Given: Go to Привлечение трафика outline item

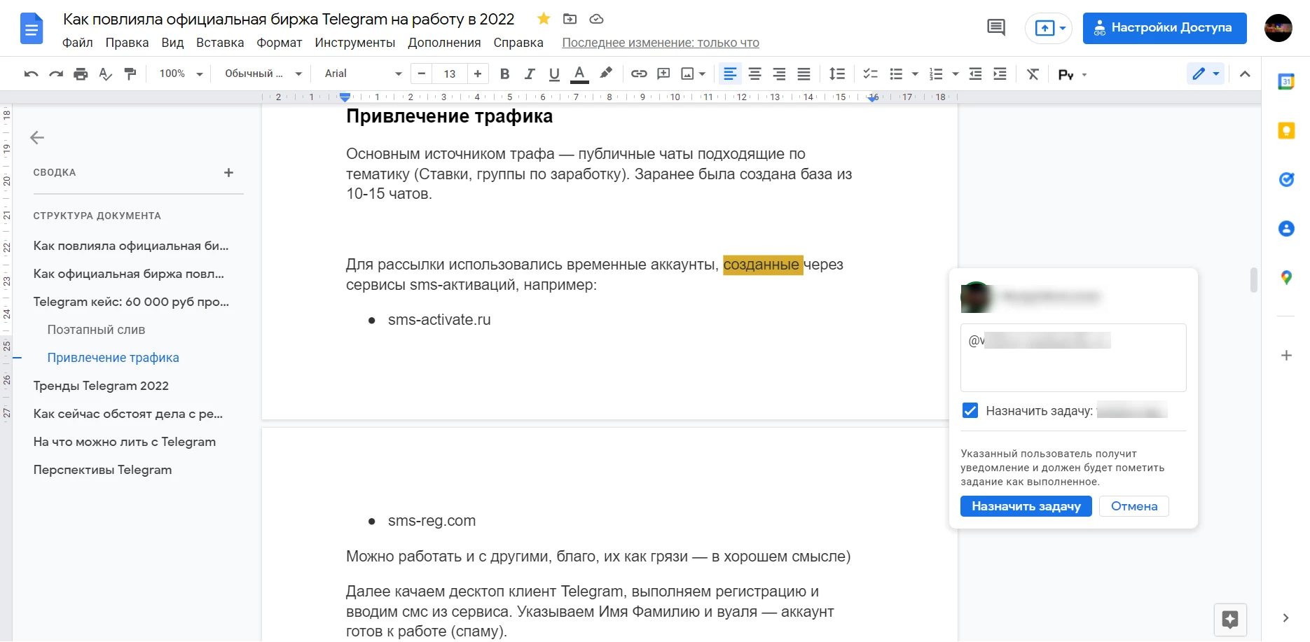Looking at the screenshot, I should tap(113, 358).
